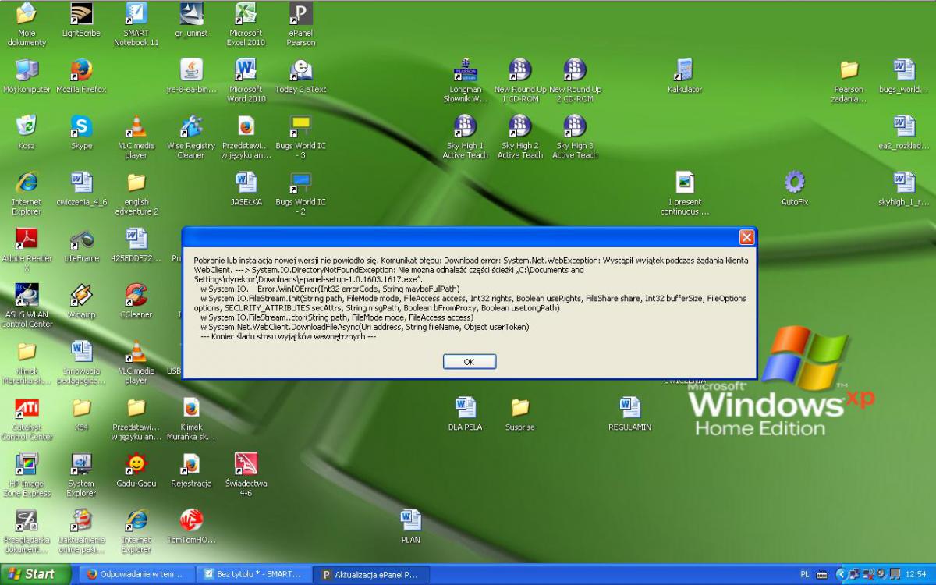The image size is (936, 585).
Task: Select HP Image Zone Express icon
Action: click(27, 474)
